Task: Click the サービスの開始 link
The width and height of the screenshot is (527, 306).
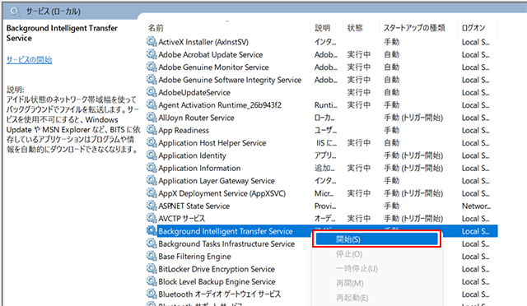Action: click(30, 60)
